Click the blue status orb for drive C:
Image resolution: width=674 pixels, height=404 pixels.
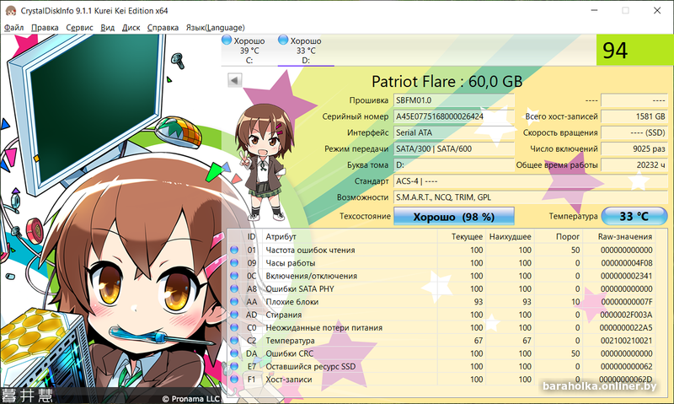[227, 40]
